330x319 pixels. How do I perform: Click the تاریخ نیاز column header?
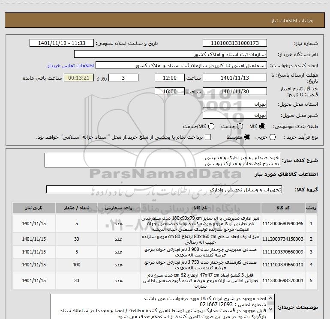click(34, 208)
